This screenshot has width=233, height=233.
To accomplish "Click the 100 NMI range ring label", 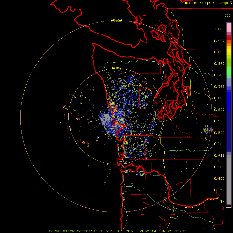I will [116, 20].
